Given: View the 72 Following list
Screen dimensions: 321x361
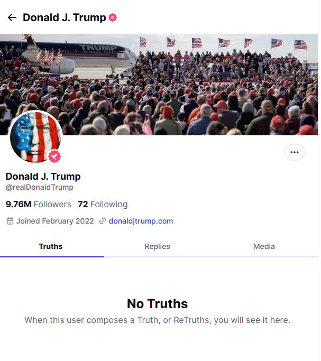Looking at the screenshot, I should tap(103, 204).
